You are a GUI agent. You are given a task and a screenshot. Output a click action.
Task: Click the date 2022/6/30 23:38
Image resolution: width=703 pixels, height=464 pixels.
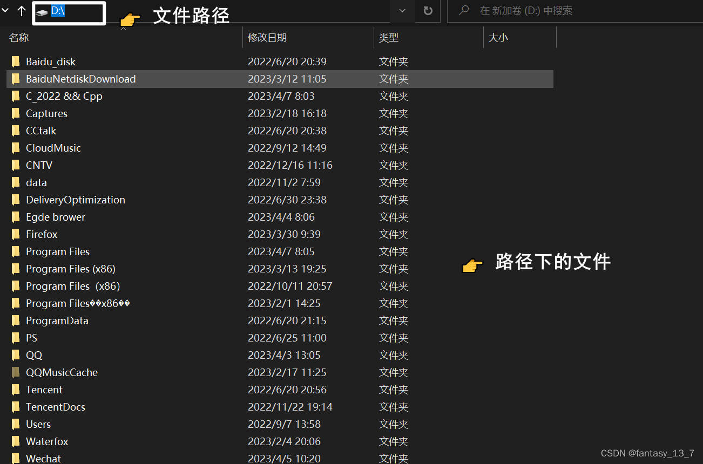tap(287, 200)
